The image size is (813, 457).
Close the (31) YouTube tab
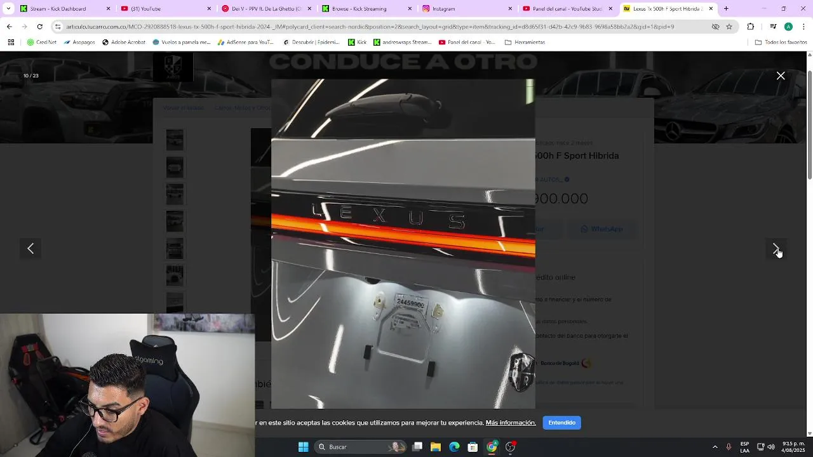(209, 9)
